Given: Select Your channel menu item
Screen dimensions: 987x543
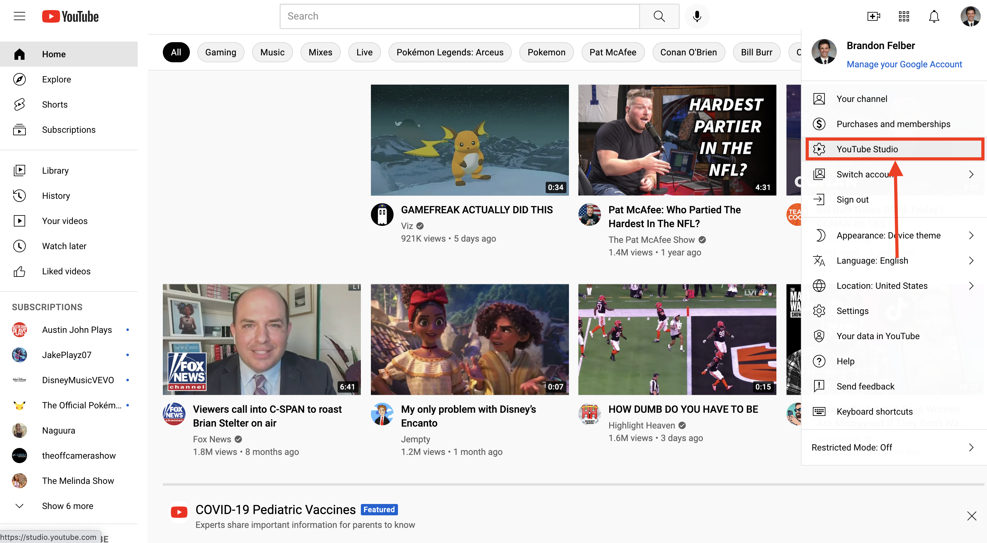Looking at the screenshot, I should pos(894,99).
